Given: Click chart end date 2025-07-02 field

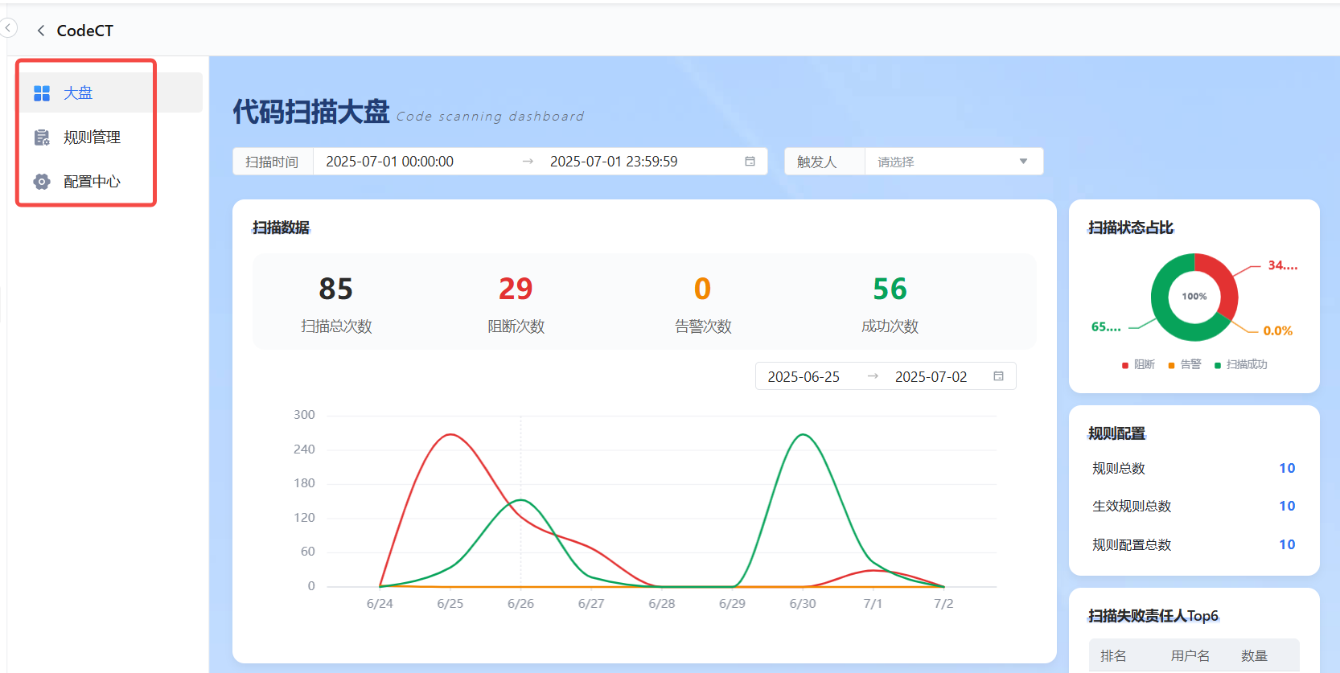Looking at the screenshot, I should click(931, 377).
